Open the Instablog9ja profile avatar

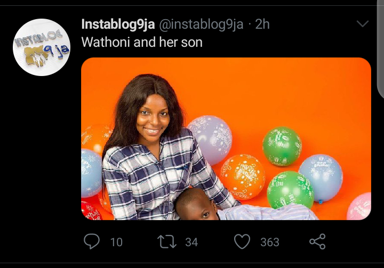(42, 47)
